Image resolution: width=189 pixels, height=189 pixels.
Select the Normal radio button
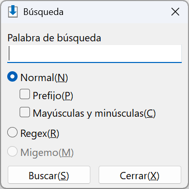click(12, 76)
